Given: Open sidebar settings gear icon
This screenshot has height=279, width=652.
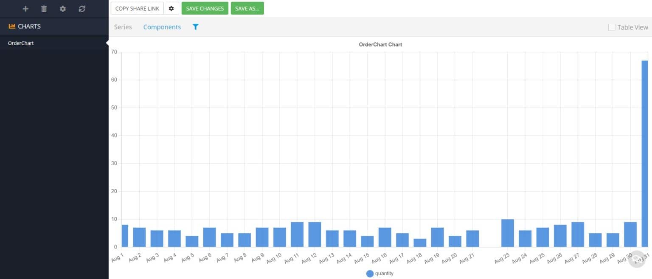Looking at the screenshot, I should point(63,9).
